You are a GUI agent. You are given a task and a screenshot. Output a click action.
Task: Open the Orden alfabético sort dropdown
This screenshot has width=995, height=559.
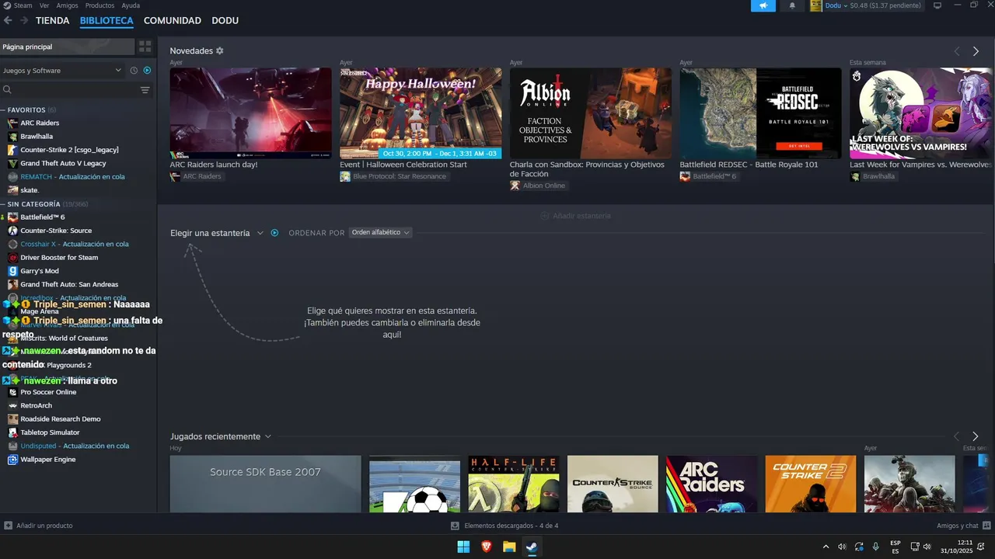pyautogui.click(x=380, y=232)
